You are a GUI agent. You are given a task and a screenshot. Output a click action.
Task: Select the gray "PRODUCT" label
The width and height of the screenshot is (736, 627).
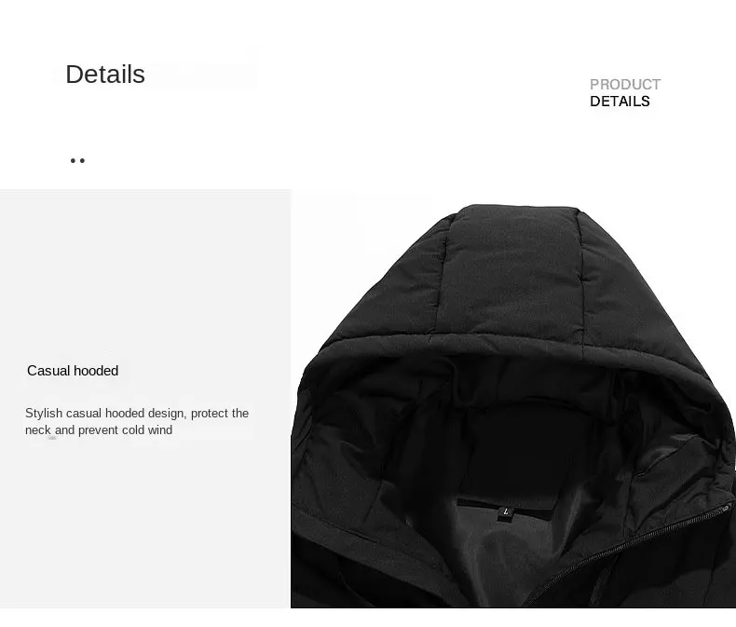(x=625, y=85)
